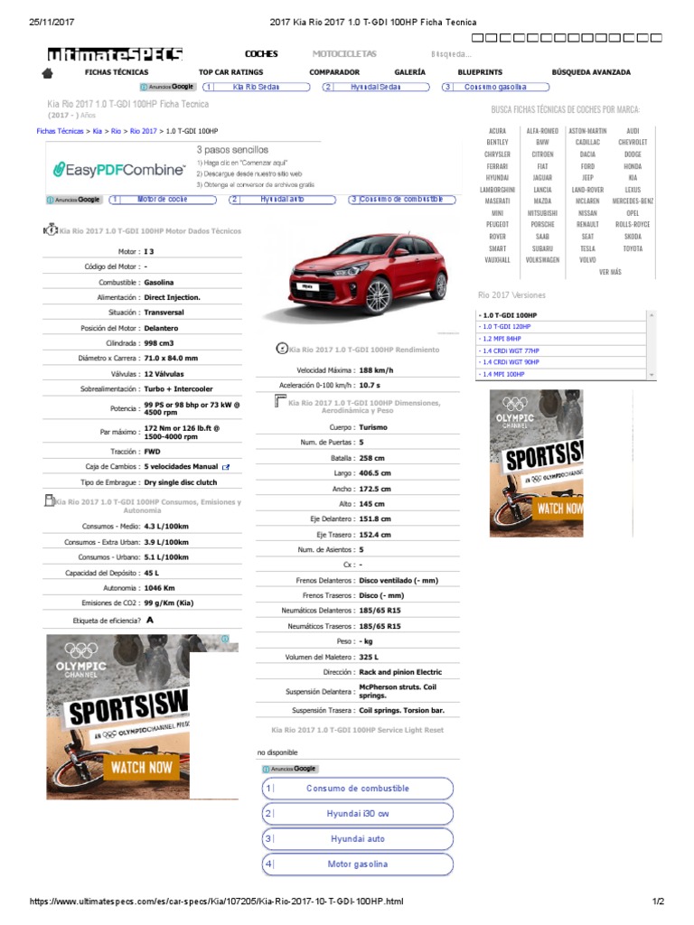Open the COCHES tab
Image resolution: width=694 pixels, height=925 pixels.
[x=261, y=53]
